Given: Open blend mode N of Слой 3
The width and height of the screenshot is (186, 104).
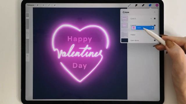Looking at the screenshot, I should coord(151,18).
